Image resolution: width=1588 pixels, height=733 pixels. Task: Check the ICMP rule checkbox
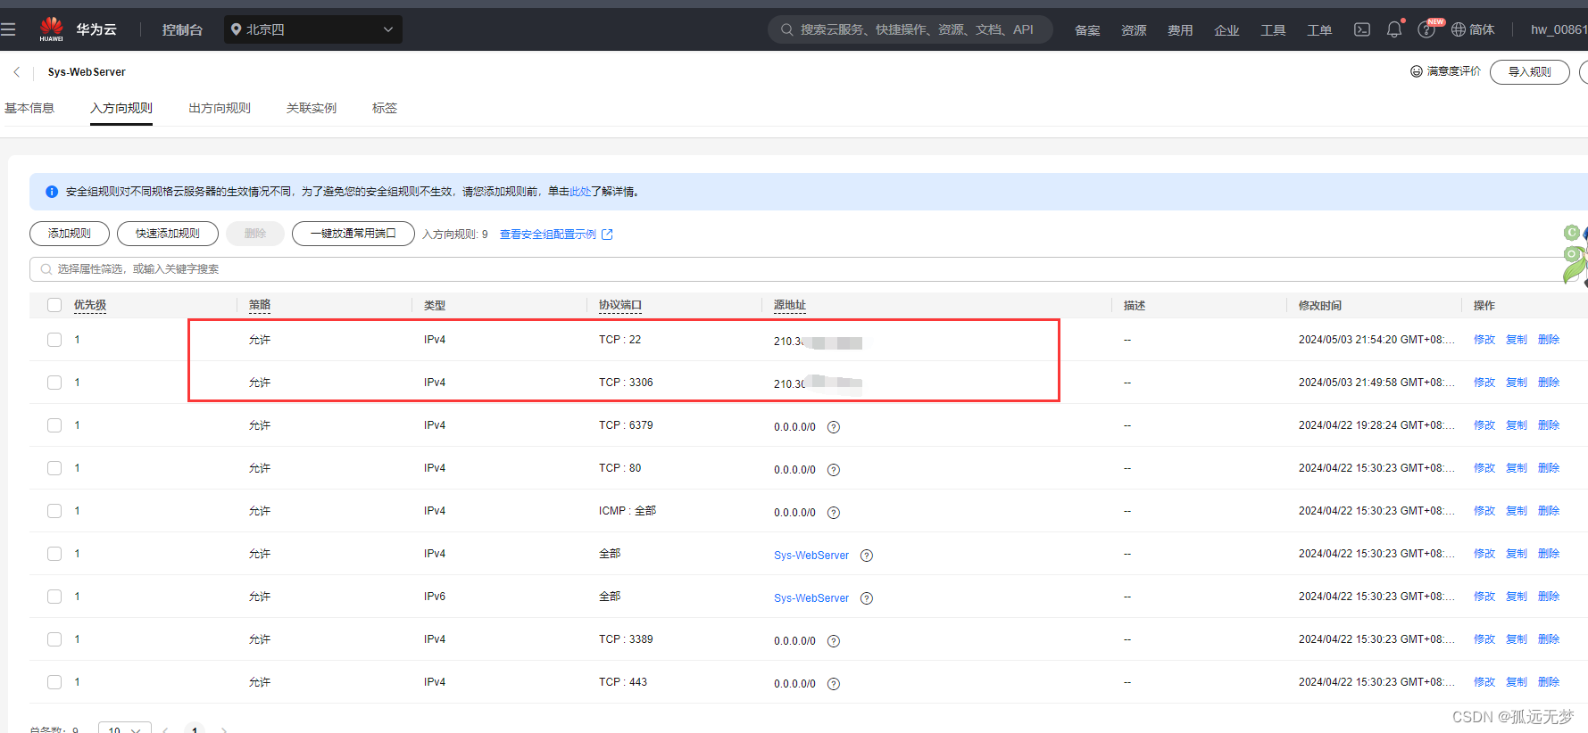(54, 511)
